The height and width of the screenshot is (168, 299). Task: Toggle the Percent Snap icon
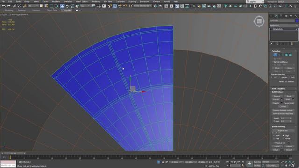click(x=120, y=6)
